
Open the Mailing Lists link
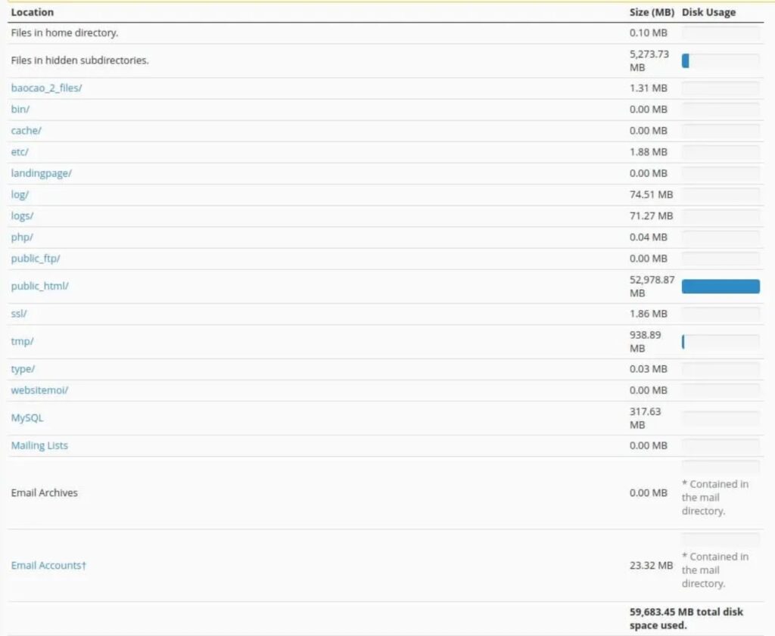[39, 445]
